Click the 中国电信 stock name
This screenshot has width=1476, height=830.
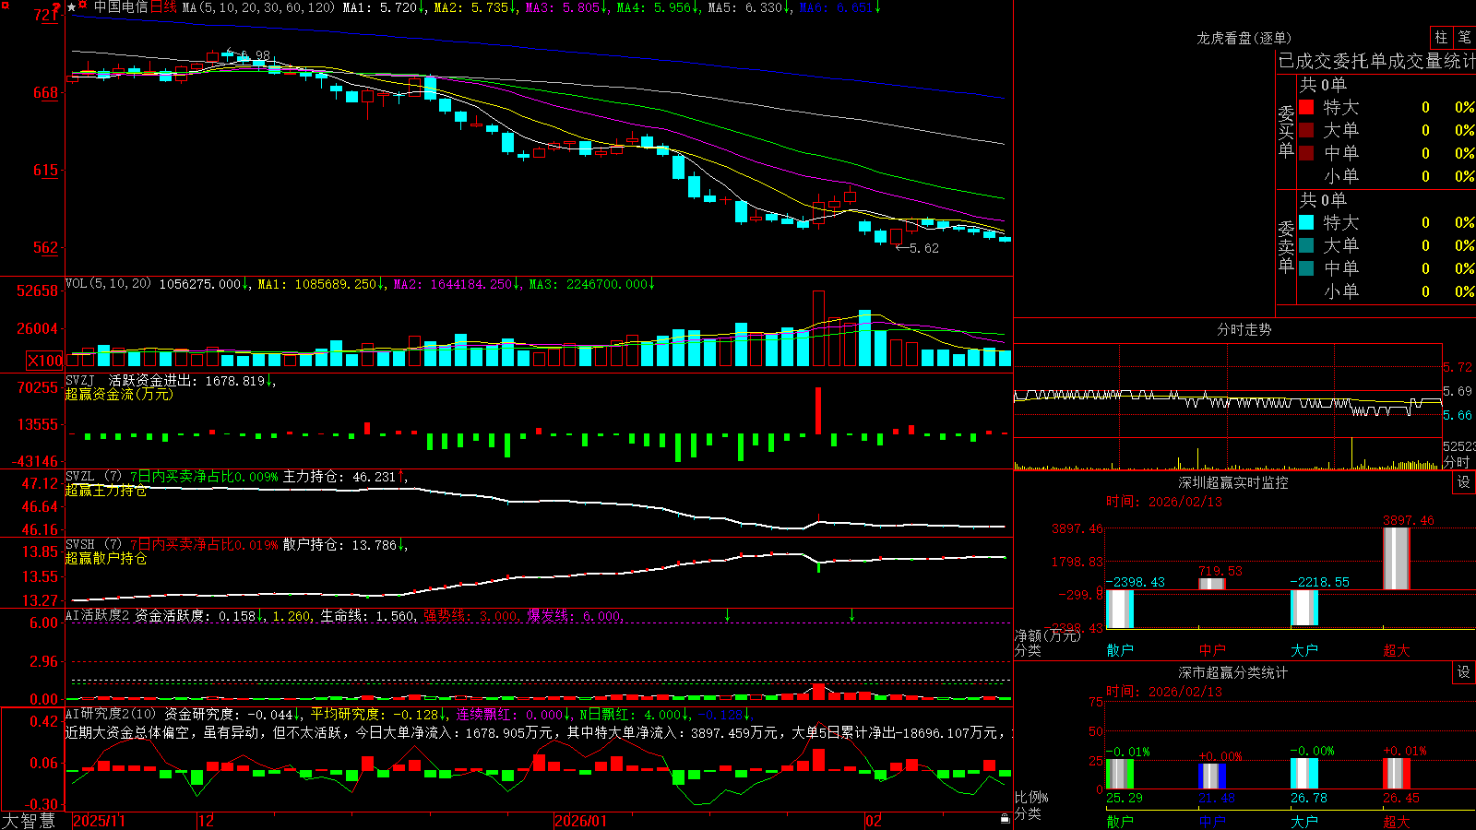click(x=121, y=7)
